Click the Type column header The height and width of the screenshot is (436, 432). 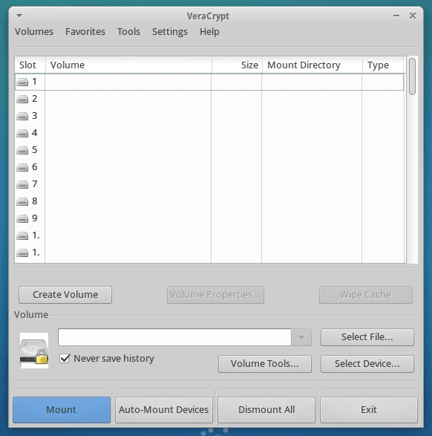(383, 65)
